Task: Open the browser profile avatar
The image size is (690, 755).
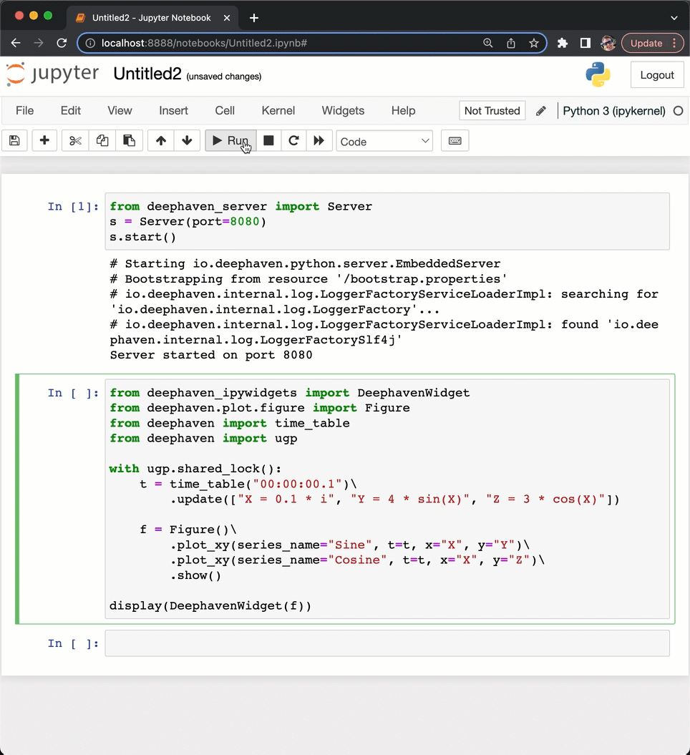Action: click(608, 44)
